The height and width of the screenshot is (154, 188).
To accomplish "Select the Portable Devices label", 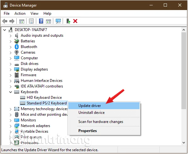I will (34, 131).
